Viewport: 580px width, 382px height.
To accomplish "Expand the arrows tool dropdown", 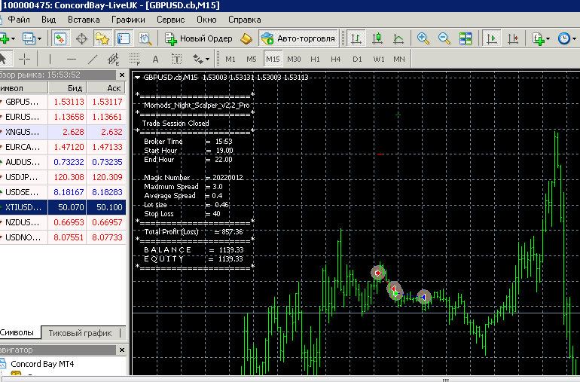I will coord(207,60).
